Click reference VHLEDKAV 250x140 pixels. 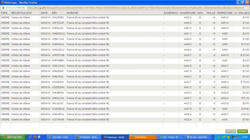[x=58, y=82]
